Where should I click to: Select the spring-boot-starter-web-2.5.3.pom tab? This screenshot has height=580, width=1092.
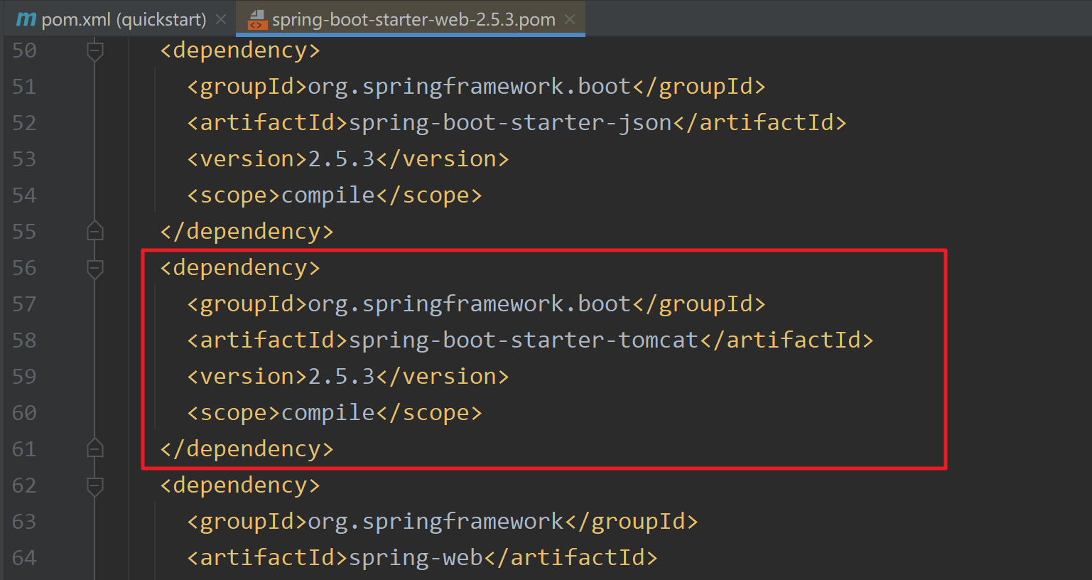click(x=413, y=20)
